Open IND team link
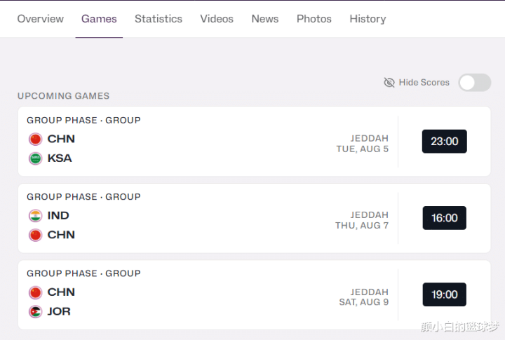 tap(58, 216)
